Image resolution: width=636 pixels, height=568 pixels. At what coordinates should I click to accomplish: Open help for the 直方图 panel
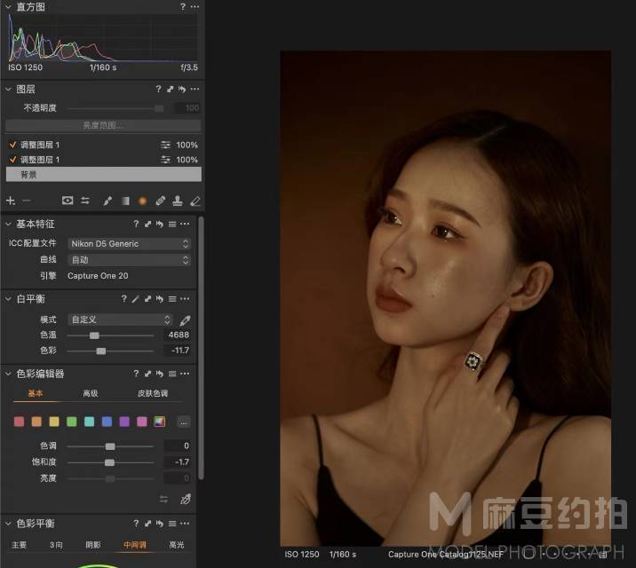tap(182, 7)
